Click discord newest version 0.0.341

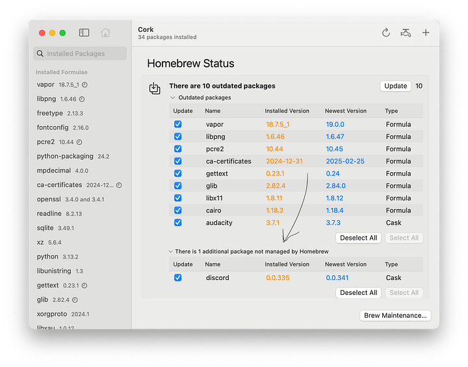337,278
